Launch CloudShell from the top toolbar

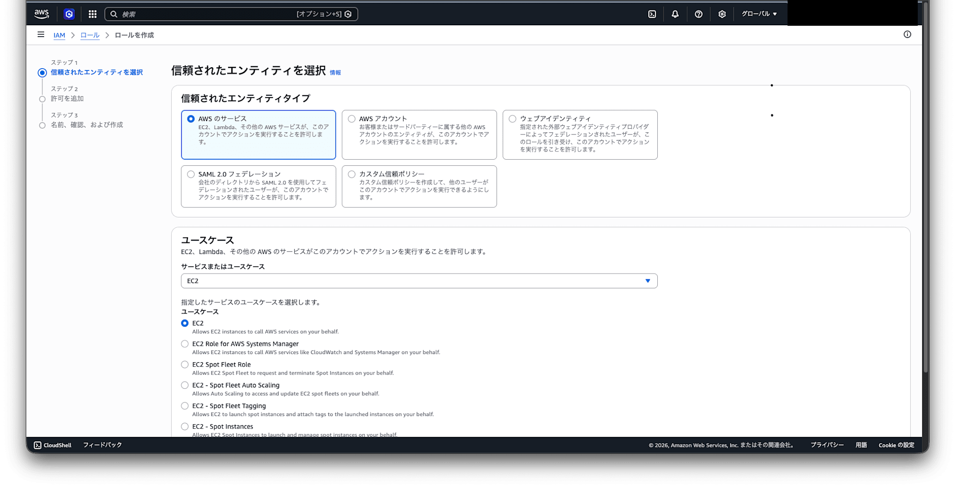(652, 14)
